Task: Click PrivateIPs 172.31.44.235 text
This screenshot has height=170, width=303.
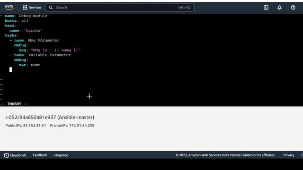Action: [72, 126]
